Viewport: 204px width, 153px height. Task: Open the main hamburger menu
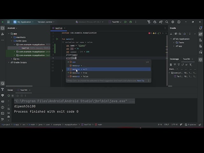tap(8, 22)
